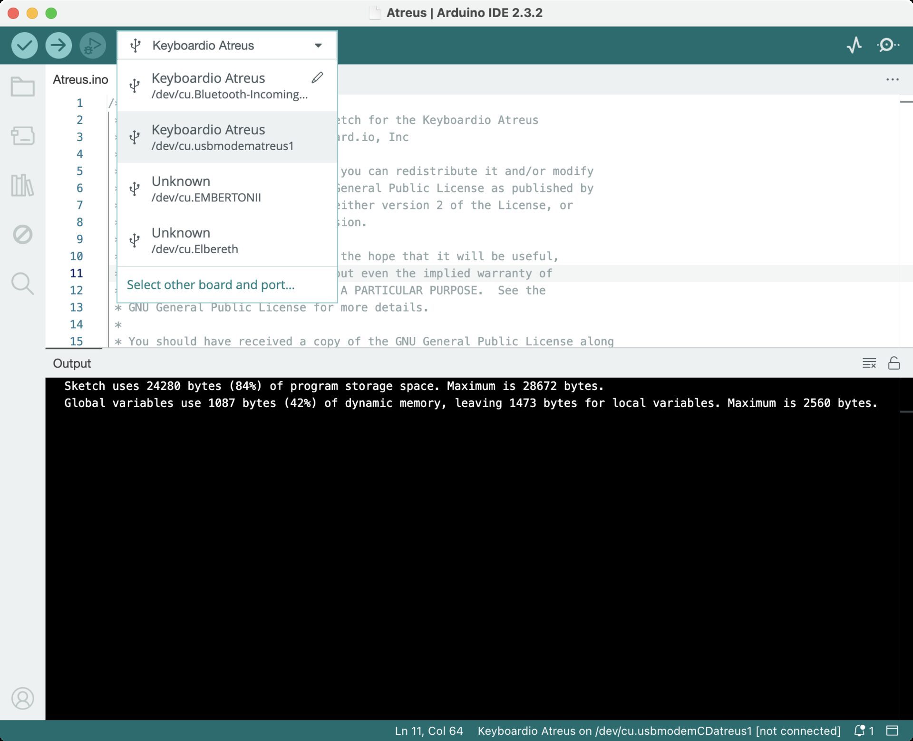This screenshot has height=741, width=913.
Task: Open the editor three-dots more menu
Action: pyautogui.click(x=893, y=79)
